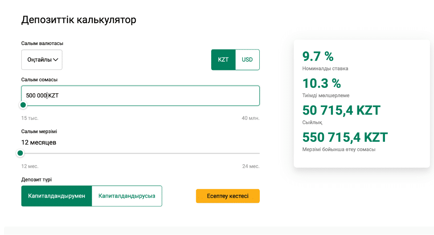Choose Капиталдандырусыз deposit type

coord(127,196)
